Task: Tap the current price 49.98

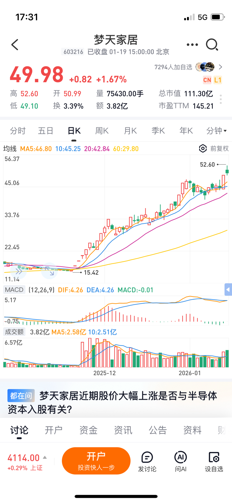Action: (37, 74)
